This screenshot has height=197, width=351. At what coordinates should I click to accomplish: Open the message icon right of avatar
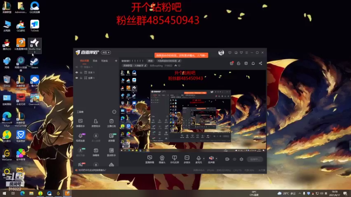coord(229,53)
